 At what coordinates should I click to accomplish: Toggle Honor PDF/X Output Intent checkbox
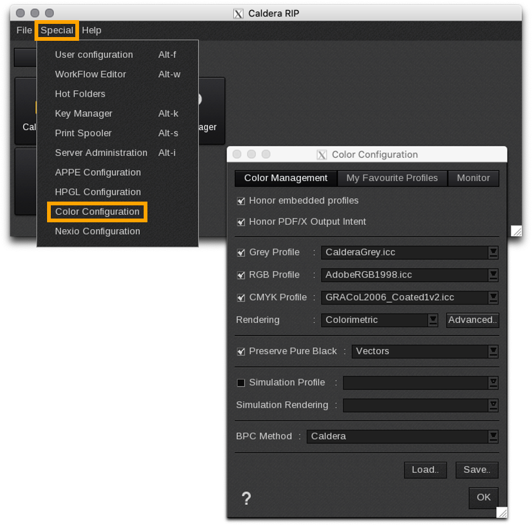tap(241, 222)
